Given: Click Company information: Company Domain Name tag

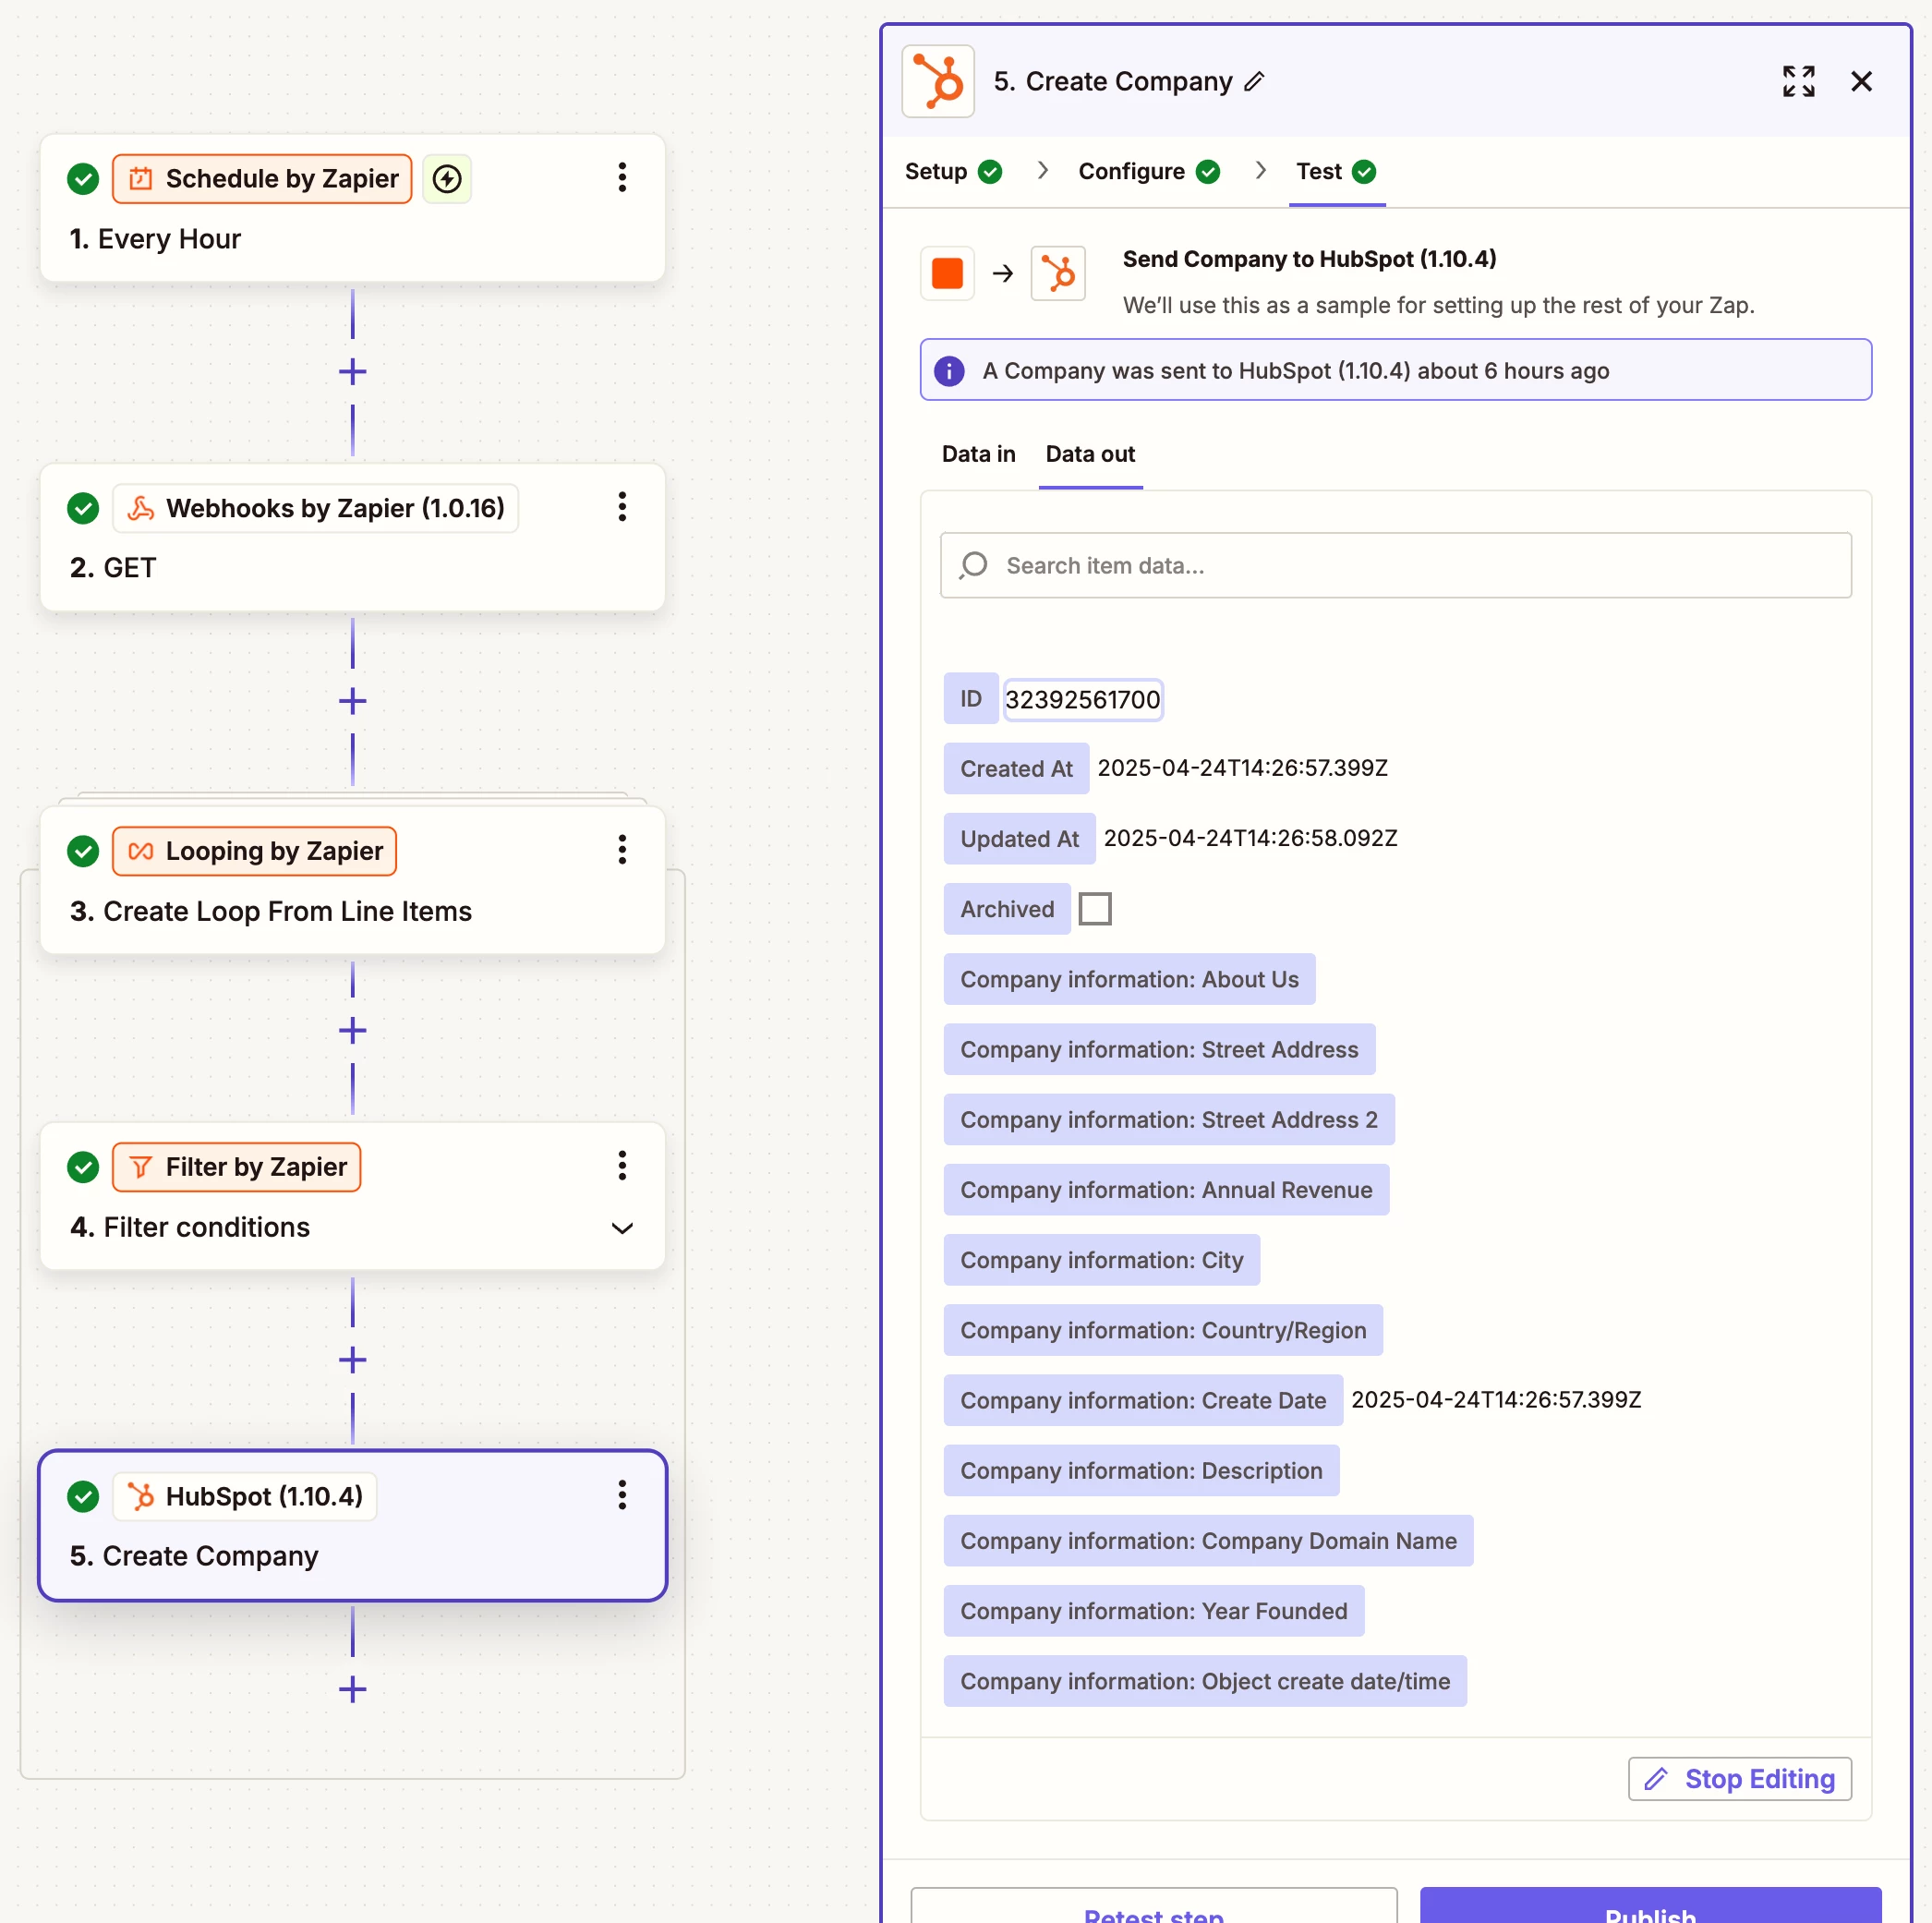Looking at the screenshot, I should pyautogui.click(x=1208, y=1540).
